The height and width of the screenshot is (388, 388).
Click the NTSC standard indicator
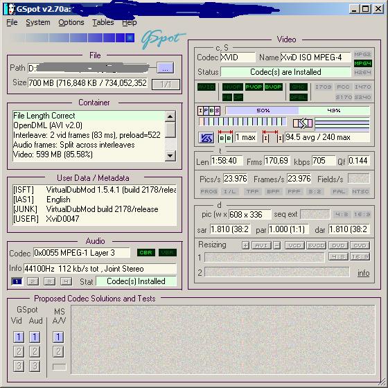click(x=360, y=191)
